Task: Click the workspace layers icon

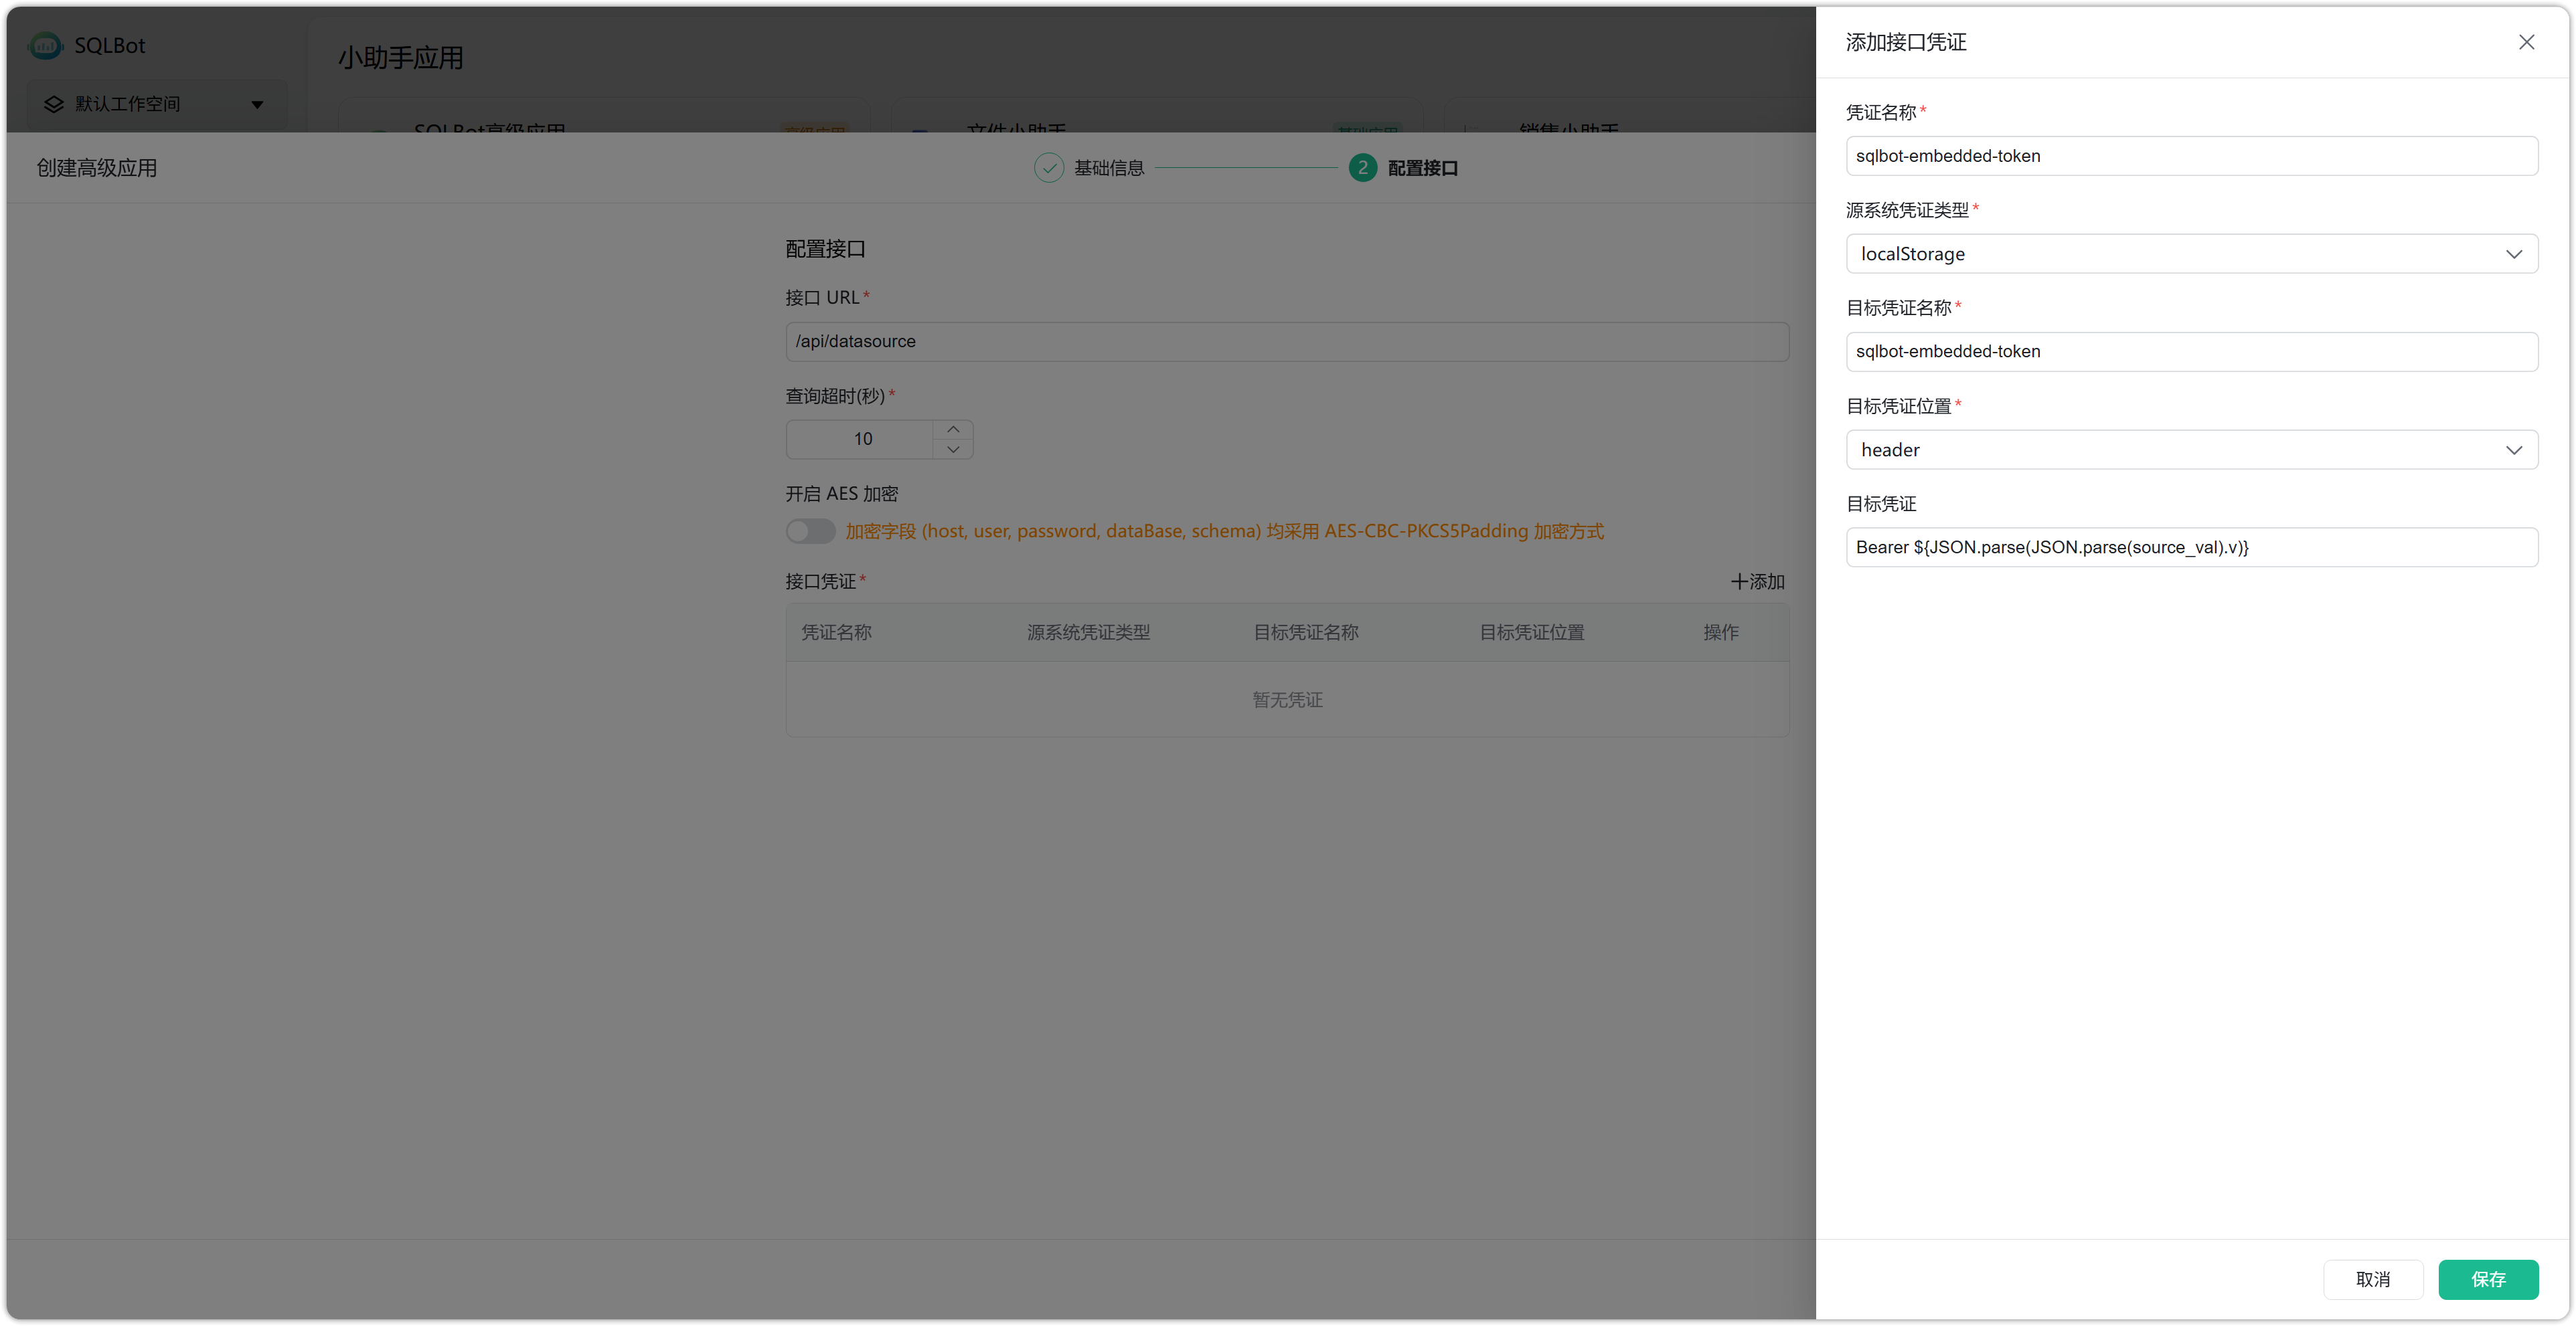Action: 54,104
